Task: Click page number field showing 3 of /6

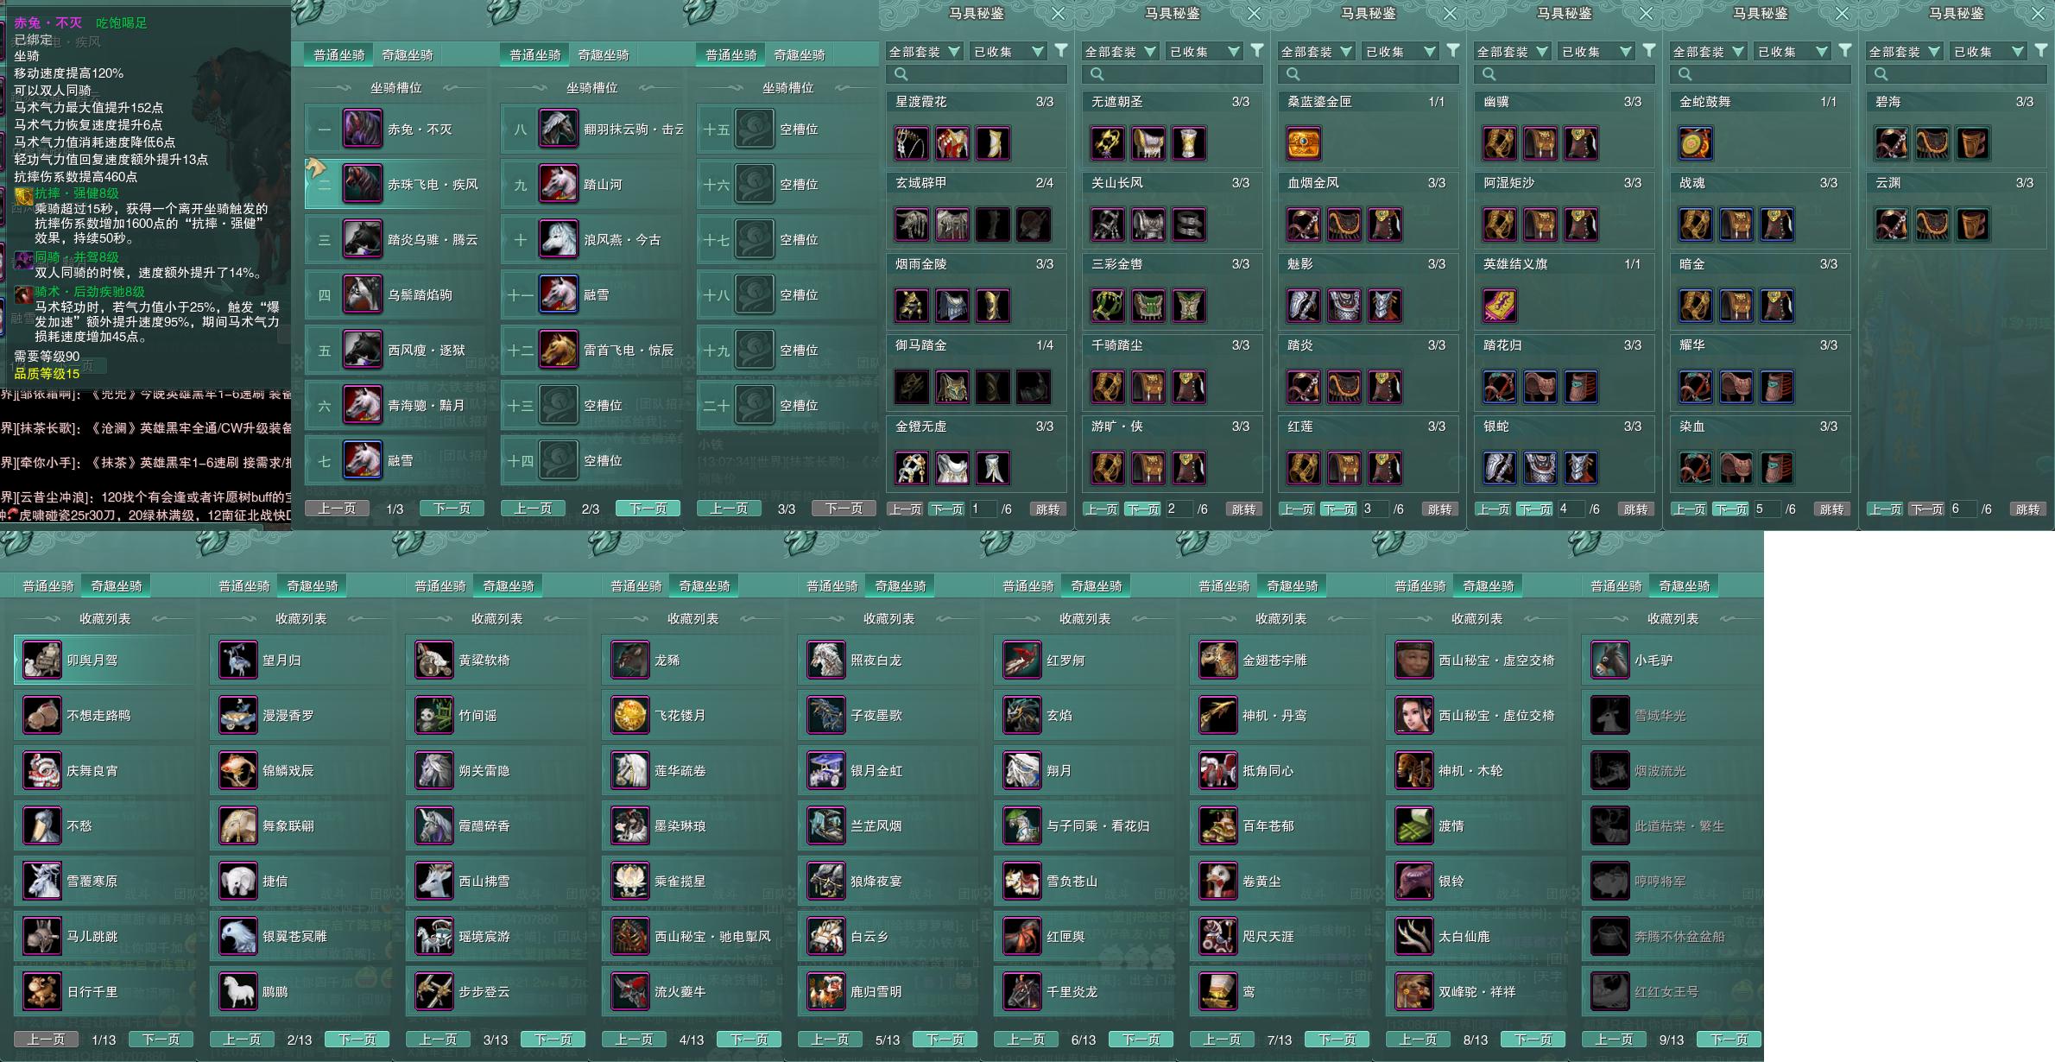Action: point(1374,509)
